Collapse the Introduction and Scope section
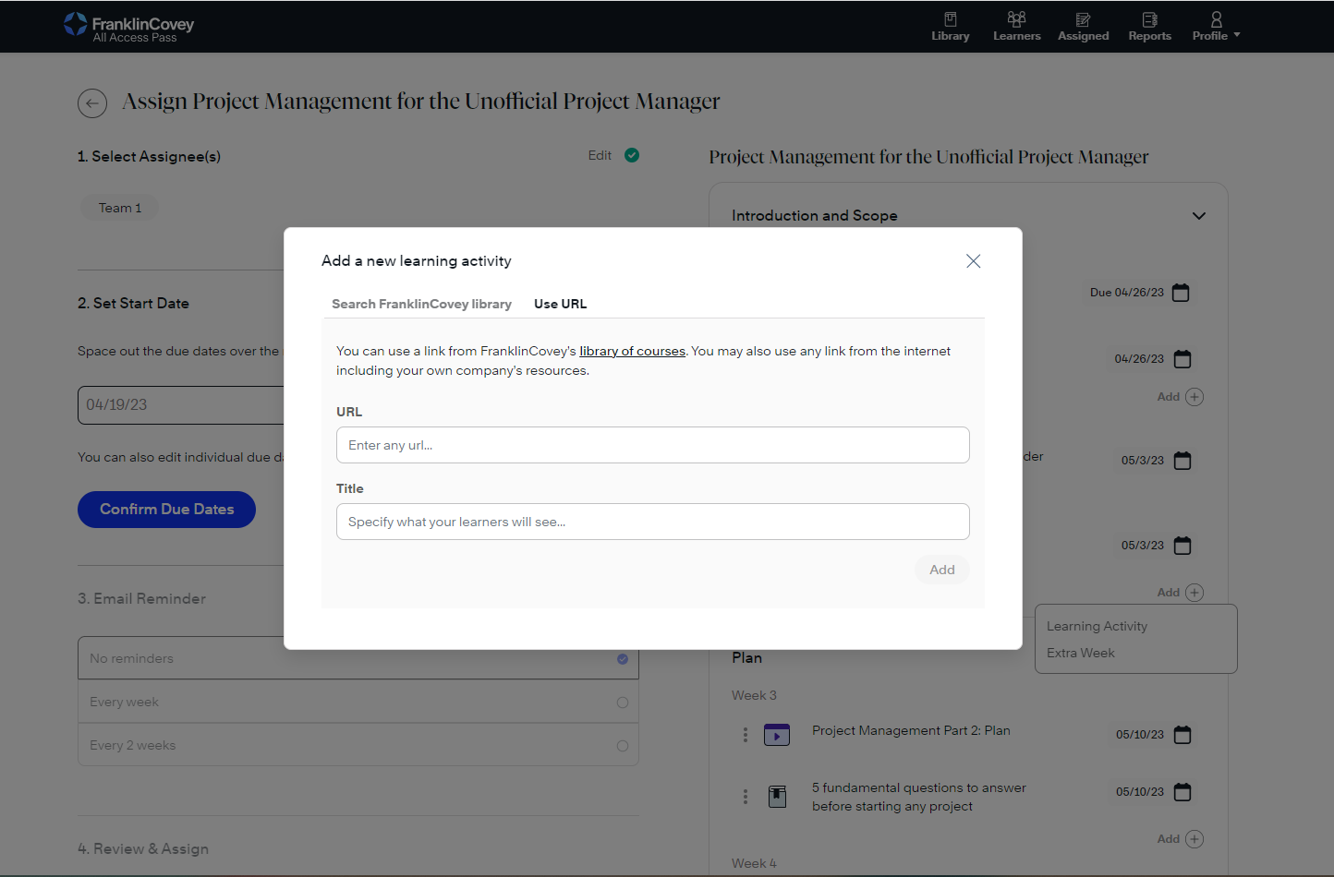The width and height of the screenshot is (1334, 877). coord(1198,216)
